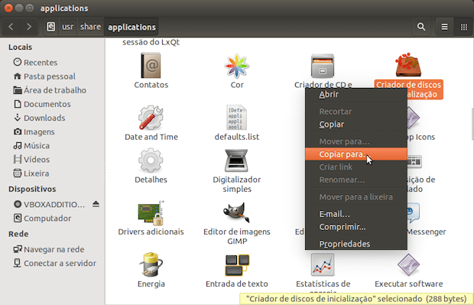Click the vertical scrollbar of the file view
Image resolution: width=474 pixels, height=305 pixels.
(x=472, y=124)
